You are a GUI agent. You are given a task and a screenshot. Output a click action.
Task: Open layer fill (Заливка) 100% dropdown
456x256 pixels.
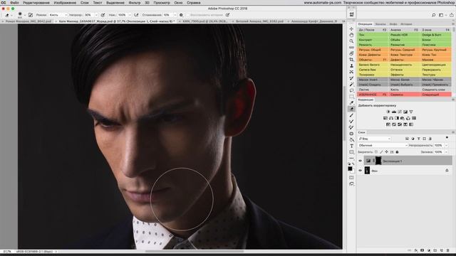447,151
